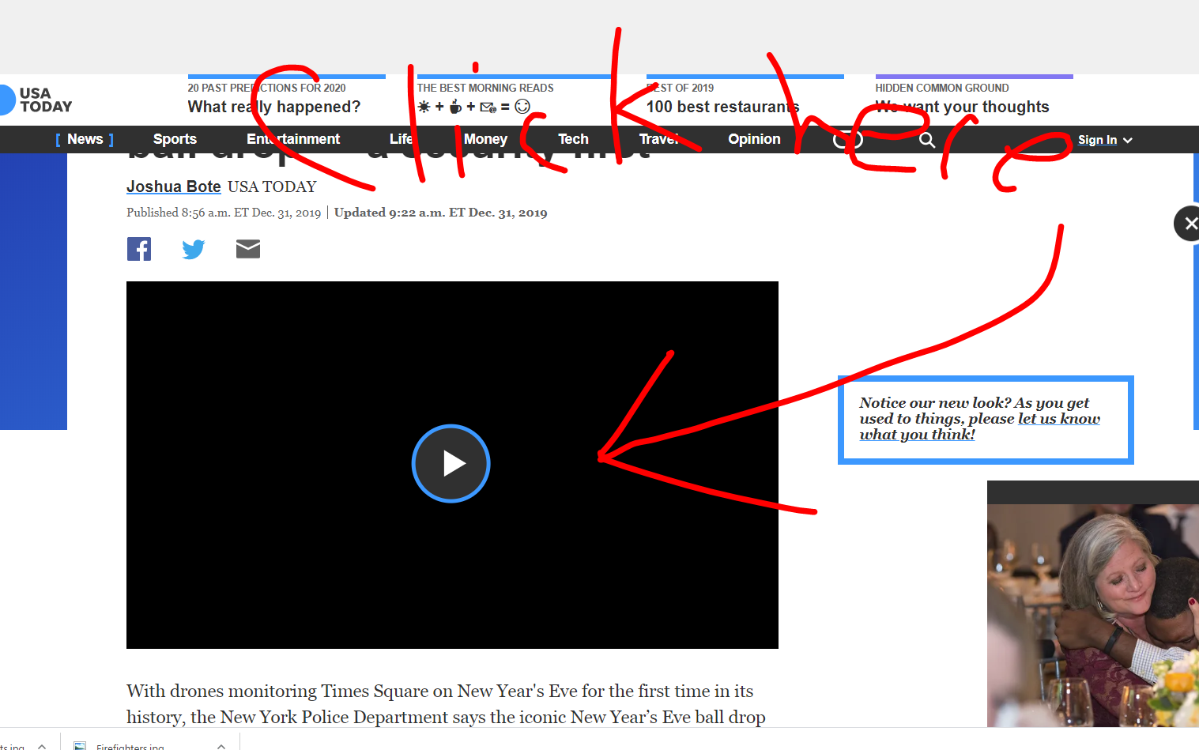The image size is (1199, 750).
Task: Open the advertisement photo of hugging woman
Action: tap(1093, 615)
